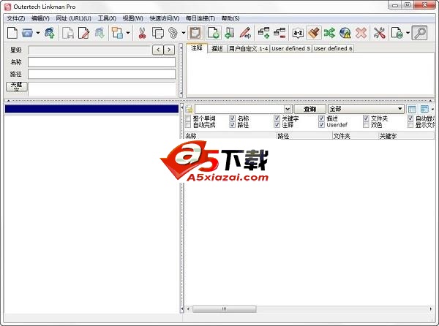Click the chain link icon
The image size is (439, 326).
[x=173, y=33]
